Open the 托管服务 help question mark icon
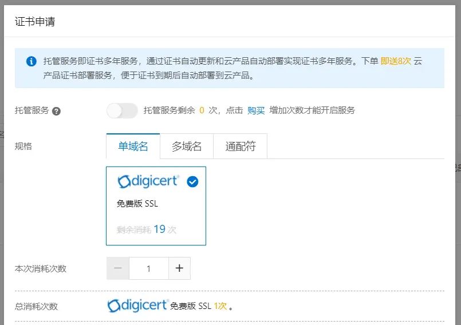Image resolution: width=461 pixels, height=325 pixels. click(x=56, y=112)
